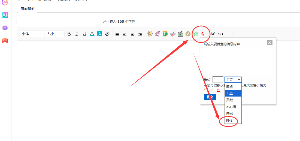Image resolution: width=300 pixels, height=141 pixels.
Task: Align text to the left
Action: tap(125, 34)
